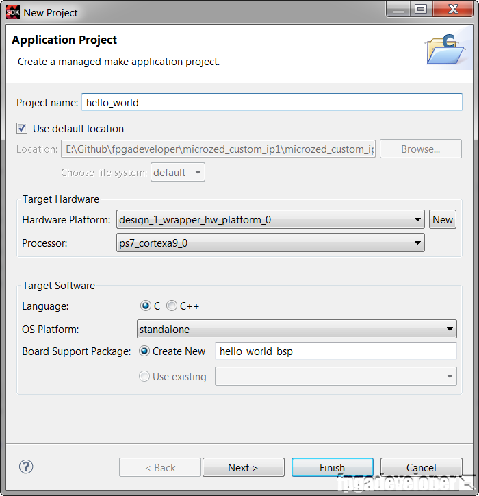Click the help question mark icon
The width and height of the screenshot is (479, 496).
click(26, 467)
